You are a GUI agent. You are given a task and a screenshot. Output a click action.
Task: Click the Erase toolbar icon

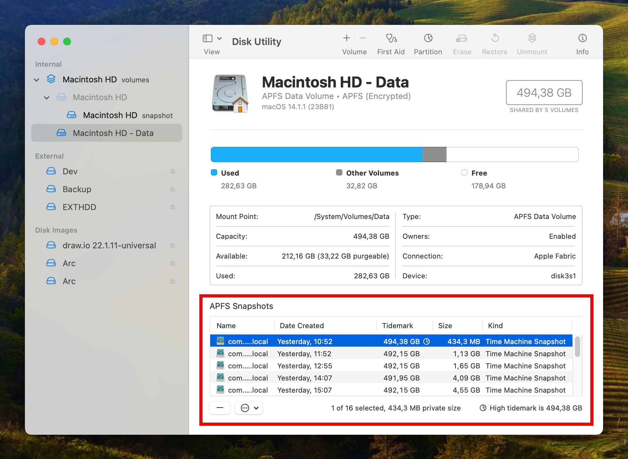pos(462,39)
